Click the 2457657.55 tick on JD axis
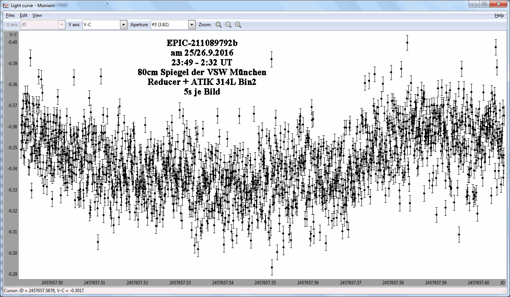The image size is (510, 297). tap(265, 283)
